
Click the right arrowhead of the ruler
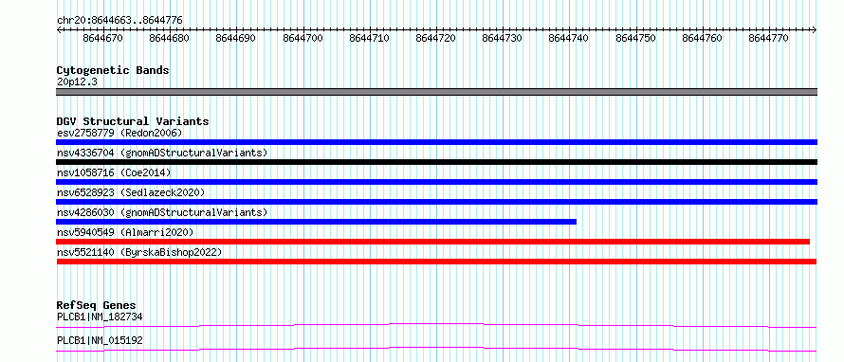click(x=815, y=30)
